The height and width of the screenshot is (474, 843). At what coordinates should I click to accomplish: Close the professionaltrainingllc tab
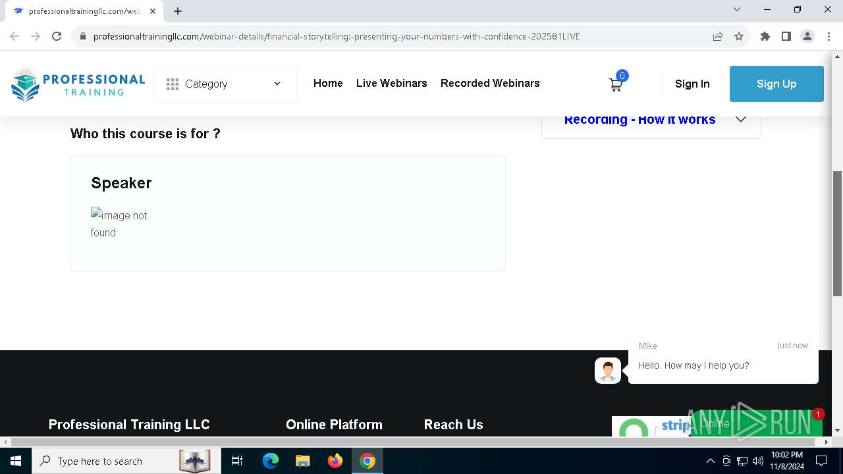152,11
